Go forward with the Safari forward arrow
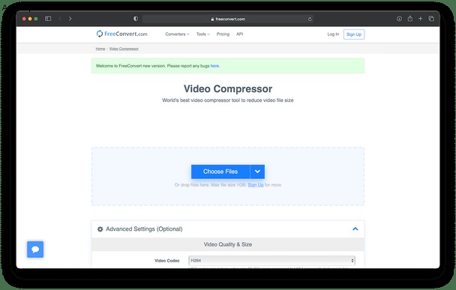456x290 pixels. click(70, 19)
